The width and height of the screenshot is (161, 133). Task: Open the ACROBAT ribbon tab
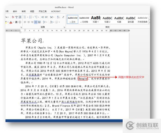pos(56,11)
